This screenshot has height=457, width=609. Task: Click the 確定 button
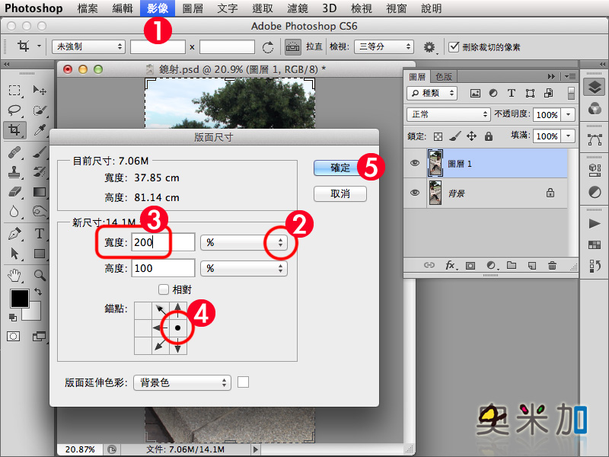[340, 168]
